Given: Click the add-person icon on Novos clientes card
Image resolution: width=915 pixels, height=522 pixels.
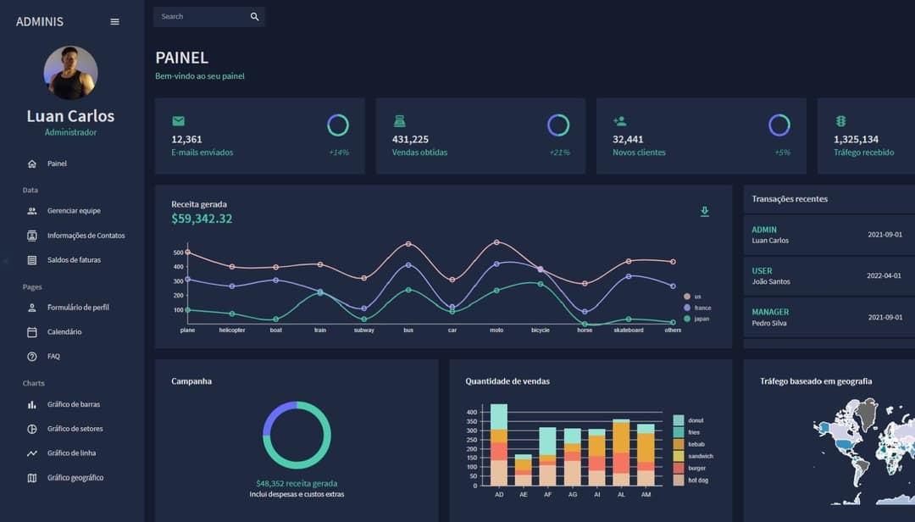Looking at the screenshot, I should 619,121.
